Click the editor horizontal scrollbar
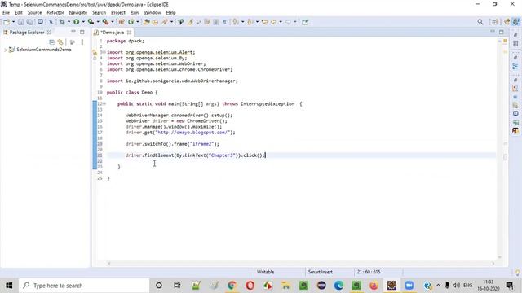522x293 pixels. pos(301,264)
